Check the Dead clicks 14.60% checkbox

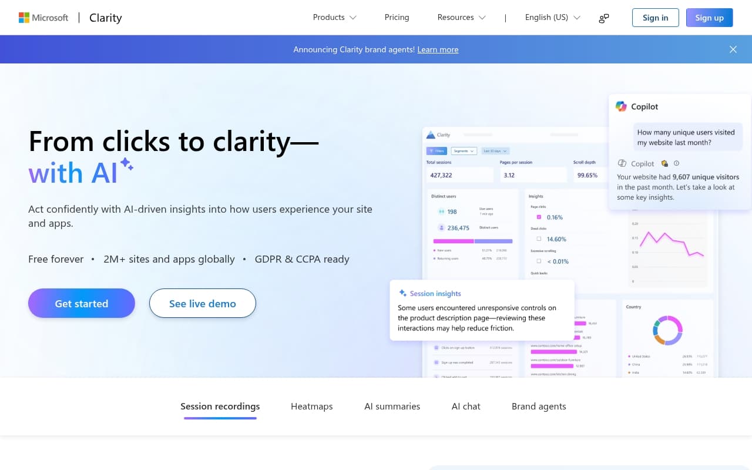tap(539, 239)
